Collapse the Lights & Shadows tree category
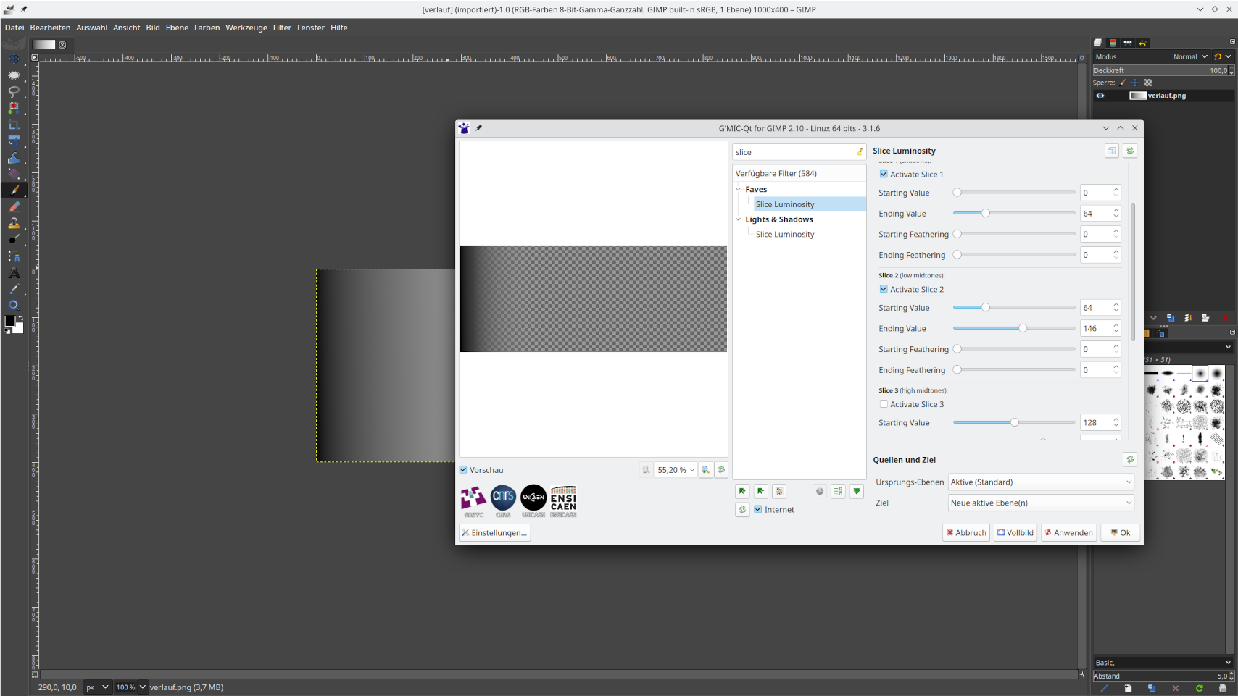Viewport: 1238px width, 696px height. point(739,219)
